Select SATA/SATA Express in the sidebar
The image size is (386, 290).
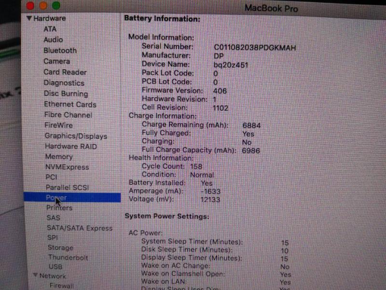tap(80, 228)
